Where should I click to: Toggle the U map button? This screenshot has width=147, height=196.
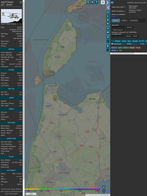(x=88, y=2)
